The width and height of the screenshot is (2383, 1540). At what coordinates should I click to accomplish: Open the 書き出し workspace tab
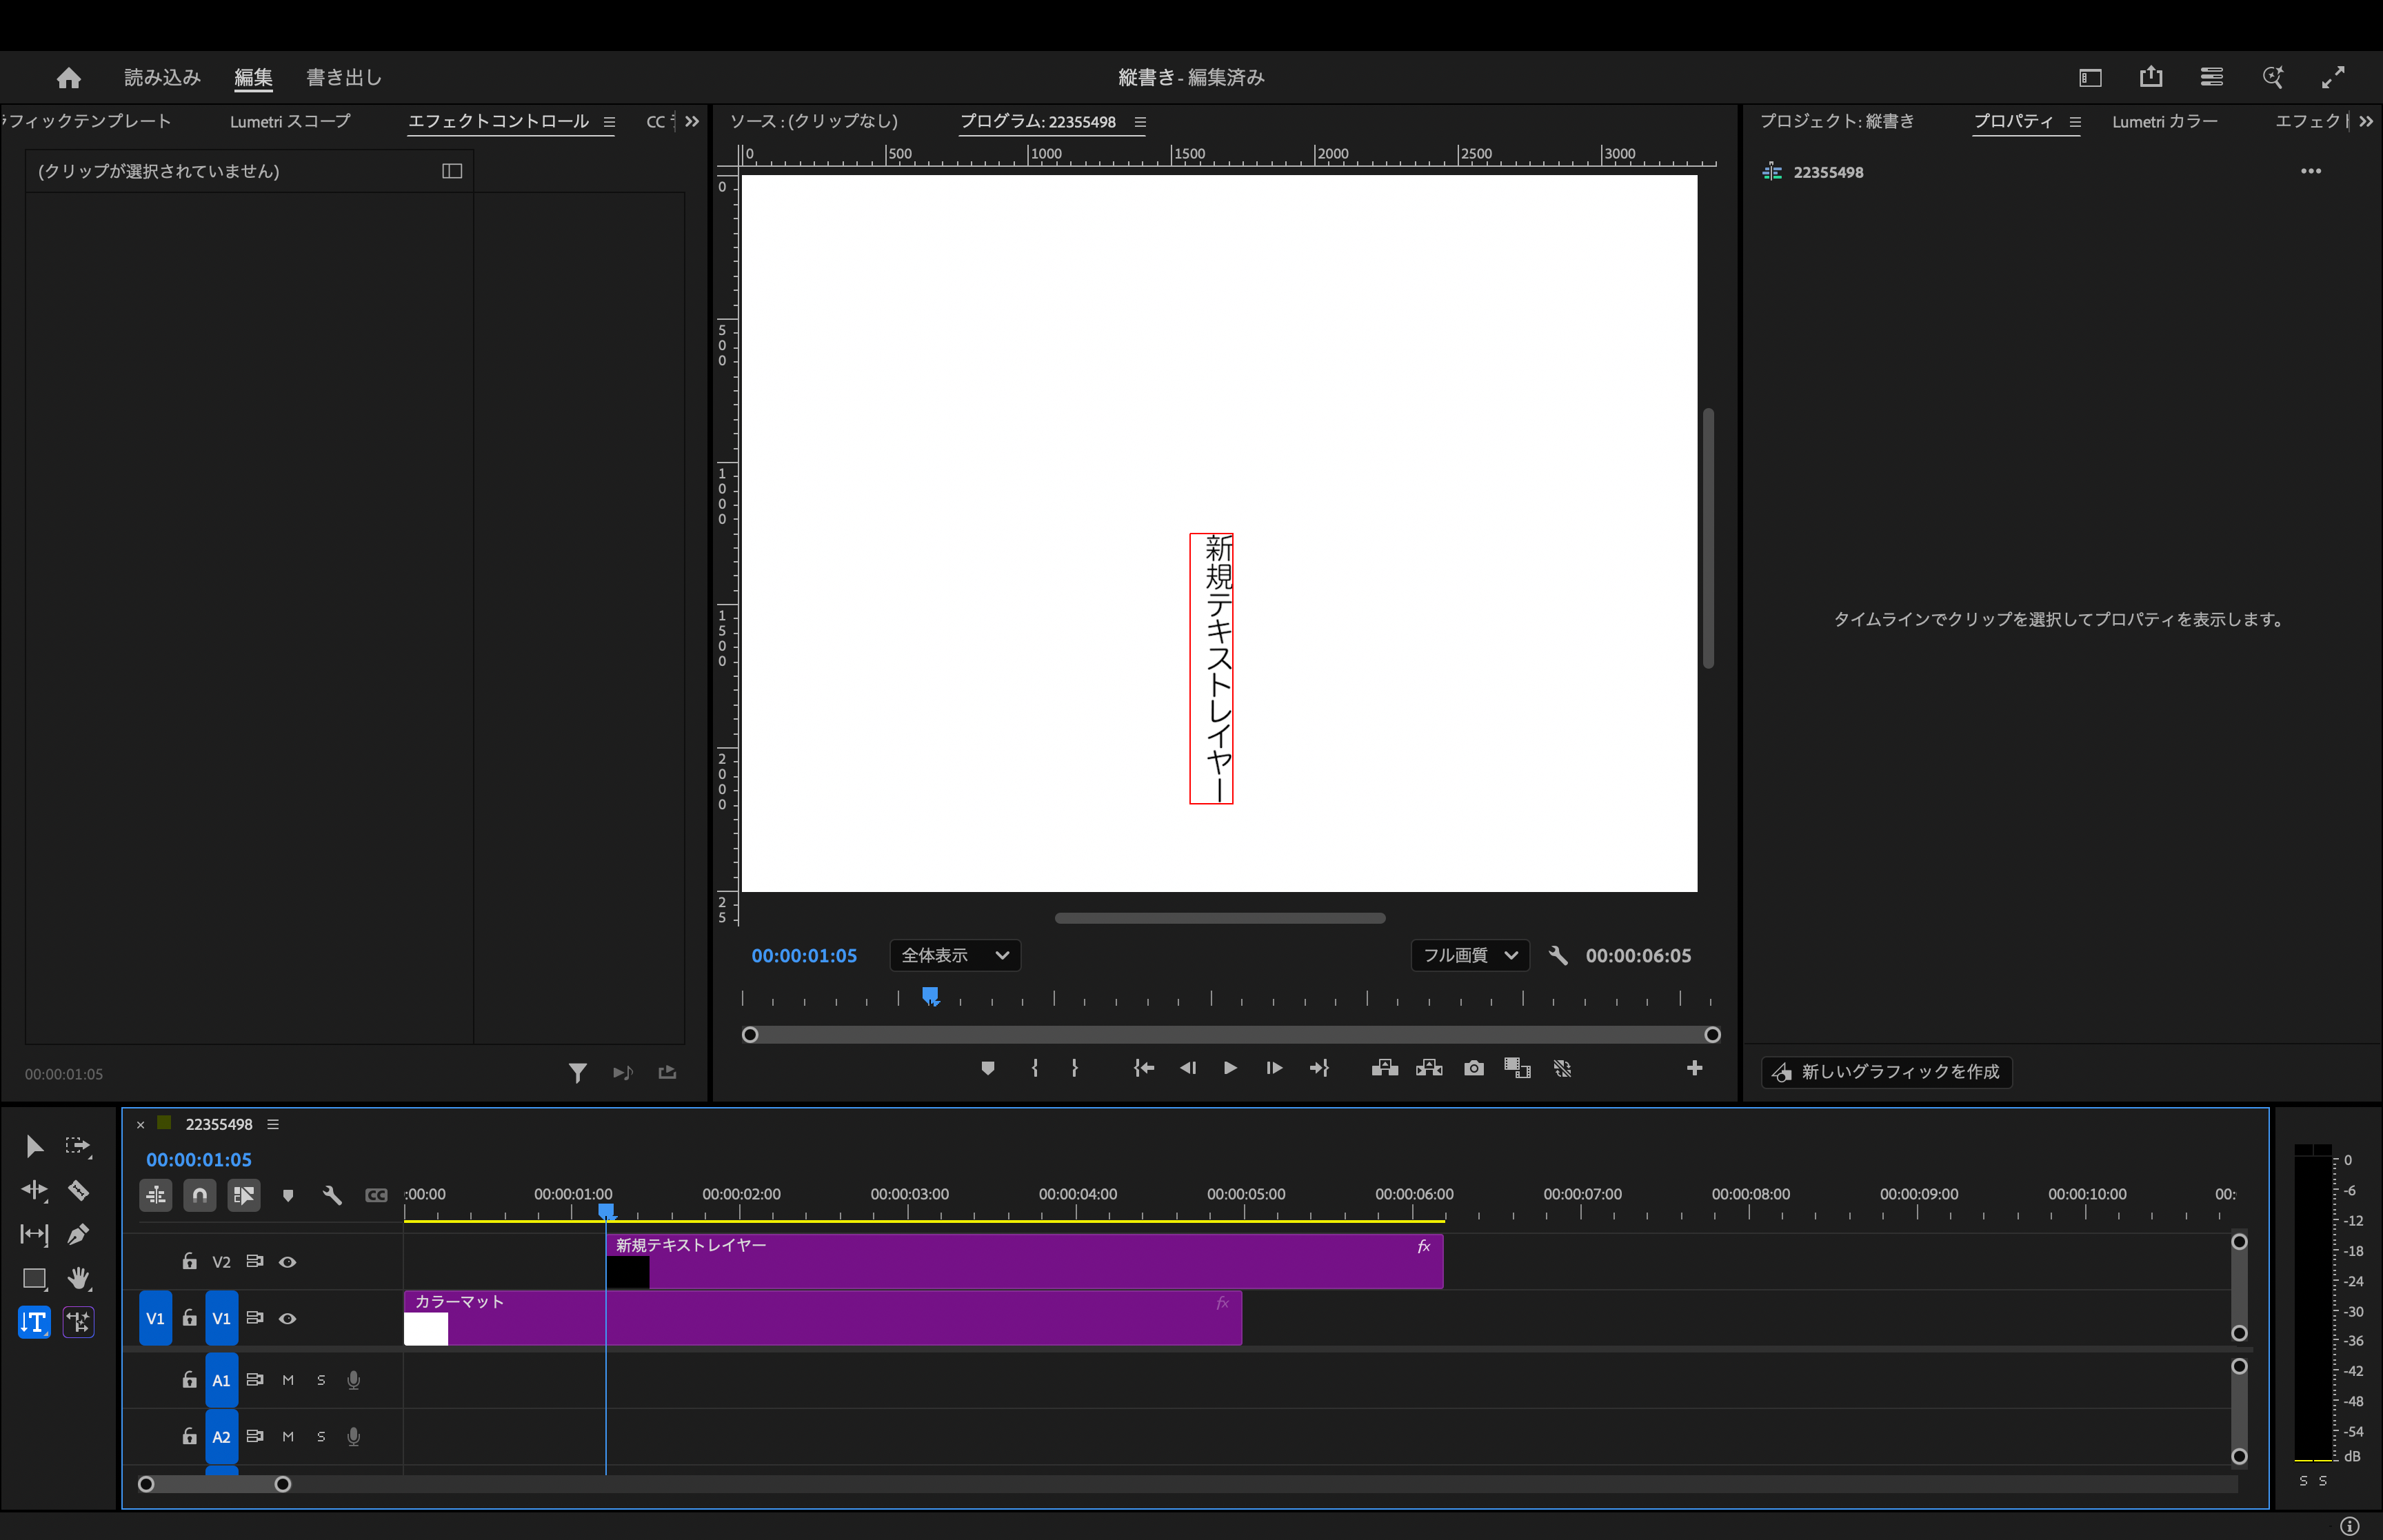point(344,77)
